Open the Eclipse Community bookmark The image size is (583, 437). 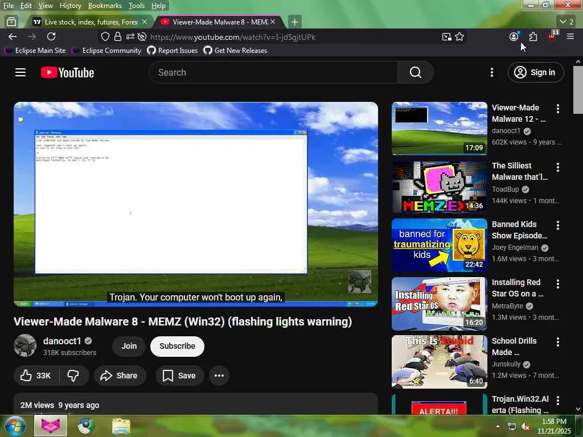[x=107, y=50]
